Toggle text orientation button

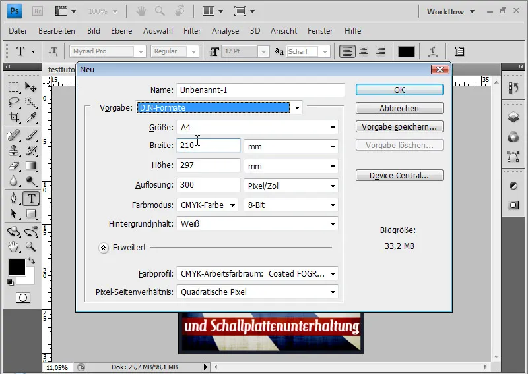(x=53, y=51)
